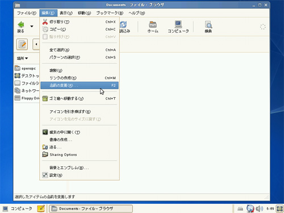Screen dimensions: 284x213
Task: Choose Open in Terminal menu item
Action: [x=80, y=132]
